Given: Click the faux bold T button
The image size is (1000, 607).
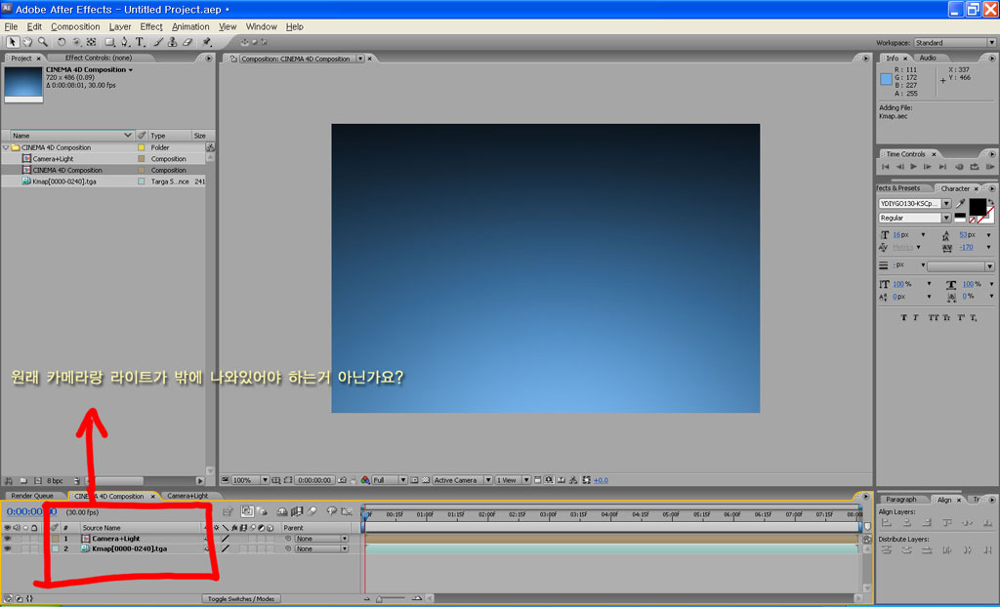Looking at the screenshot, I should pos(903,317).
